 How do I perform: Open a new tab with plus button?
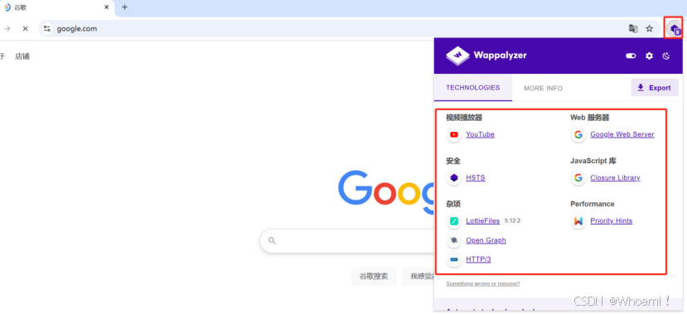coord(124,7)
